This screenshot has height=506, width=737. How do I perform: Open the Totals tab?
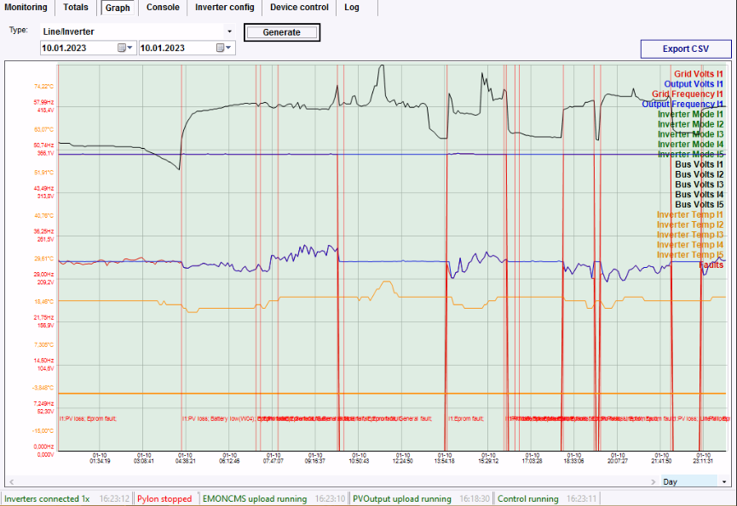[x=76, y=8]
